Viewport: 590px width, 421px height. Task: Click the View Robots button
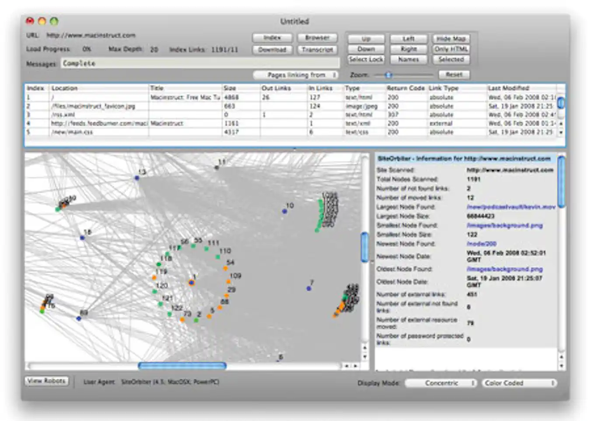click(x=45, y=381)
